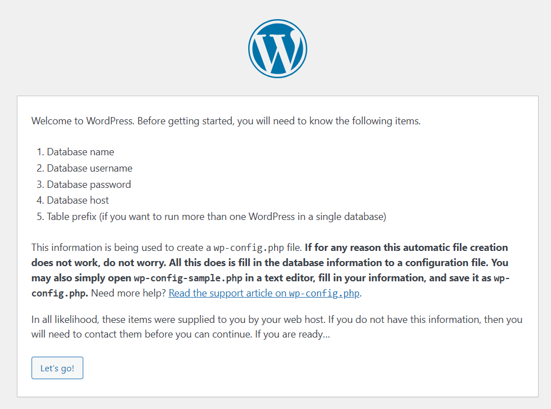The height and width of the screenshot is (409, 551).
Task: Click the "Table prefix" list item
Action: (x=216, y=217)
